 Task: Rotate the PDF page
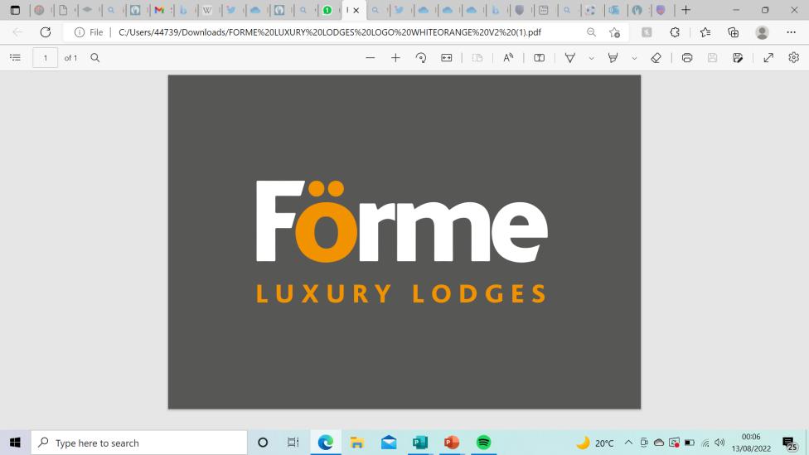421,58
